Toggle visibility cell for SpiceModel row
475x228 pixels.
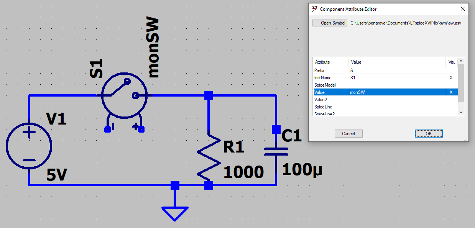(x=451, y=85)
